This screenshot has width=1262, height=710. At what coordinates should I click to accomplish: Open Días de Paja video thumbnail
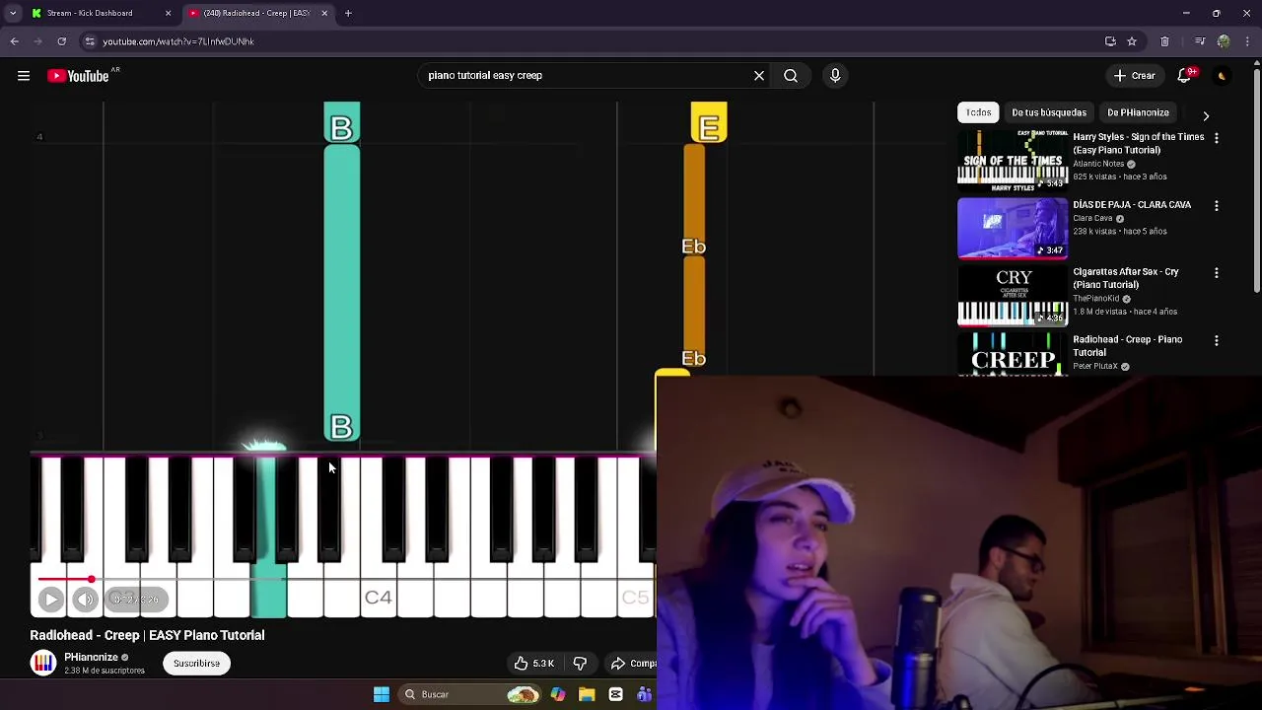1013,228
